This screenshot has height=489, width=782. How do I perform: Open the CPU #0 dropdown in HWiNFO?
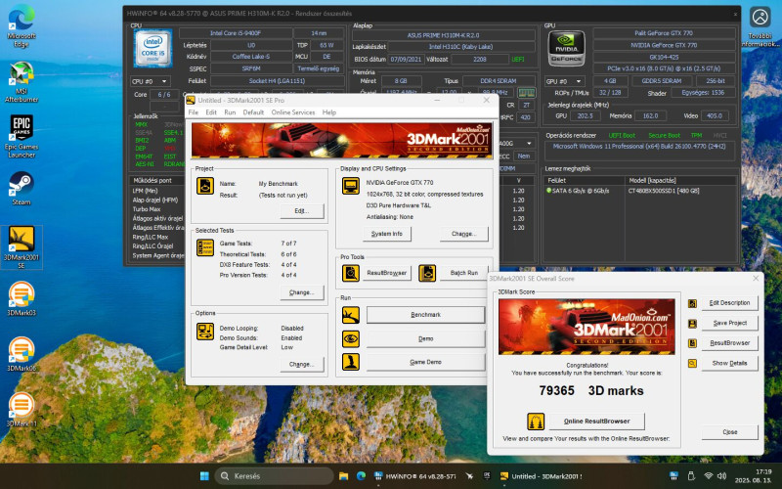151,81
